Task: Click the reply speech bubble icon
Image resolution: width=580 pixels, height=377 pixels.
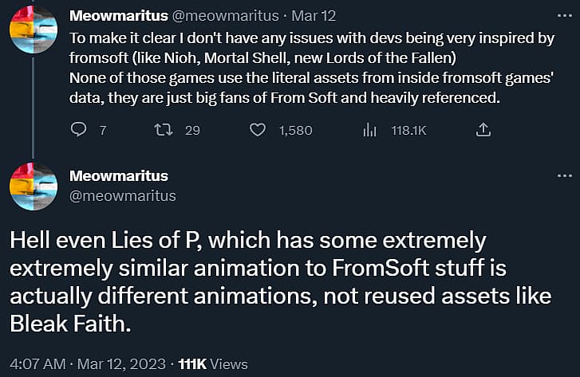Action: pyautogui.click(x=78, y=130)
